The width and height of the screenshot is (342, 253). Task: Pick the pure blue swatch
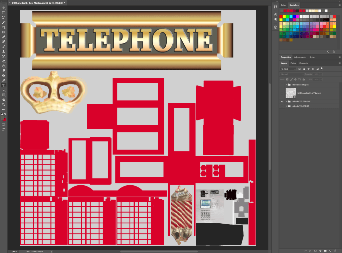pyautogui.click(x=294, y=16)
